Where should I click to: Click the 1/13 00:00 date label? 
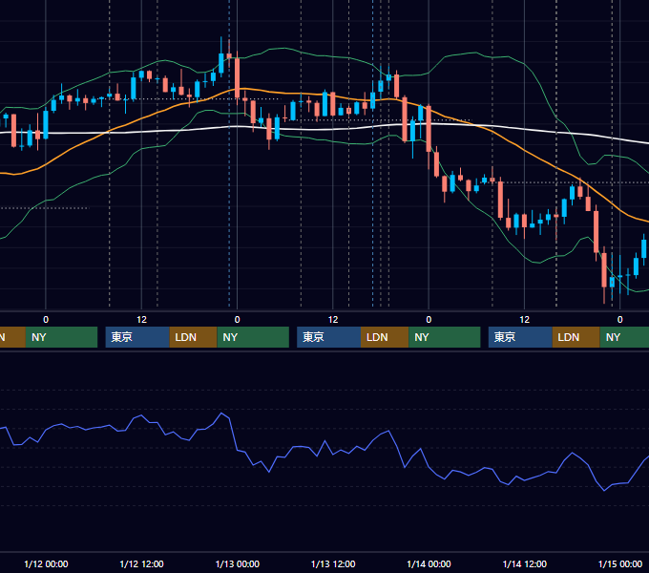click(238, 563)
